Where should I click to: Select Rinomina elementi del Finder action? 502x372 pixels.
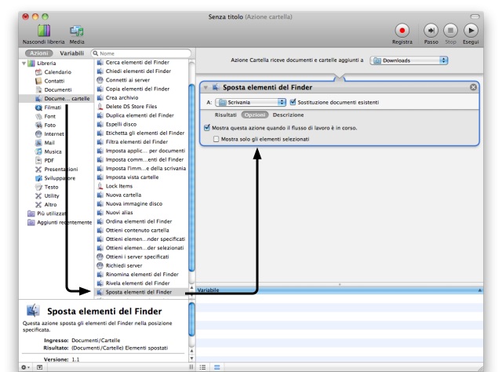point(142,275)
